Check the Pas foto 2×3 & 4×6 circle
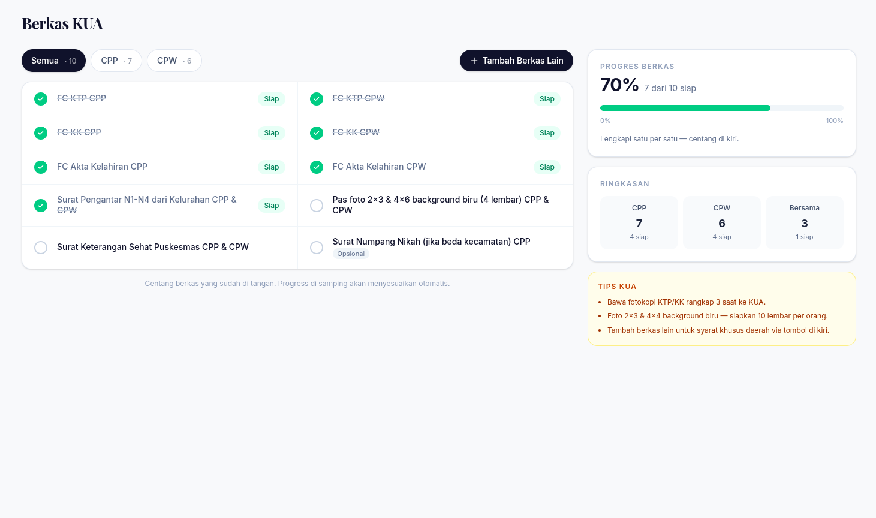The image size is (876, 518). (317, 206)
